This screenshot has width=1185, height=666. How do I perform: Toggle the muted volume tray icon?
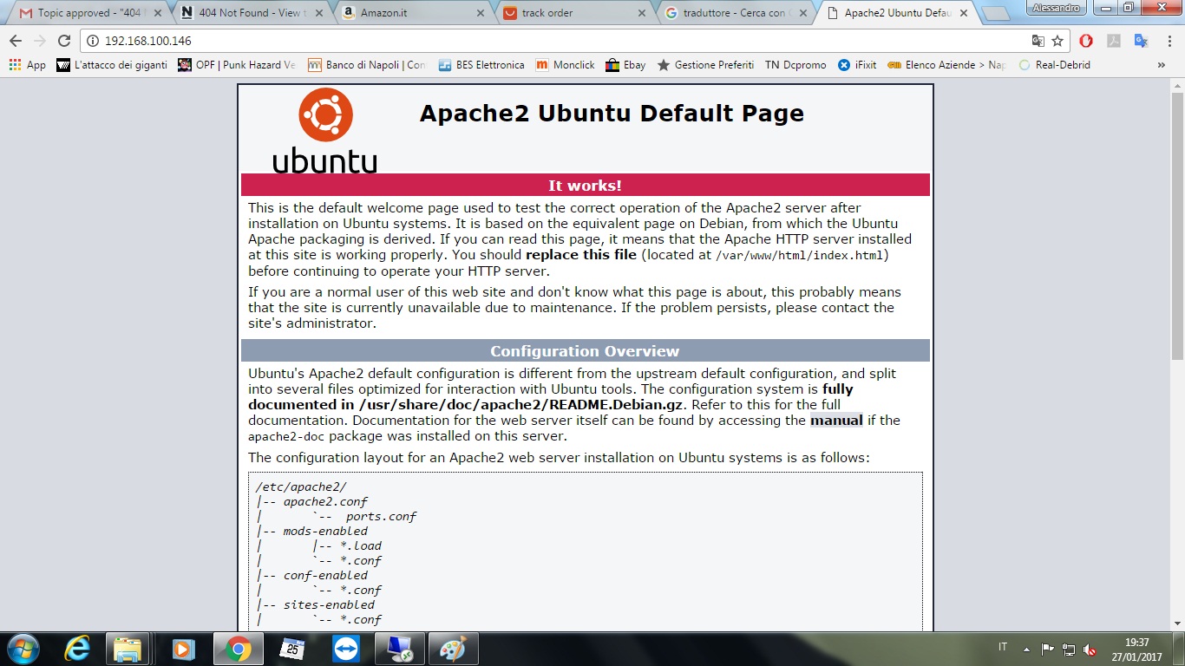[x=1090, y=650]
